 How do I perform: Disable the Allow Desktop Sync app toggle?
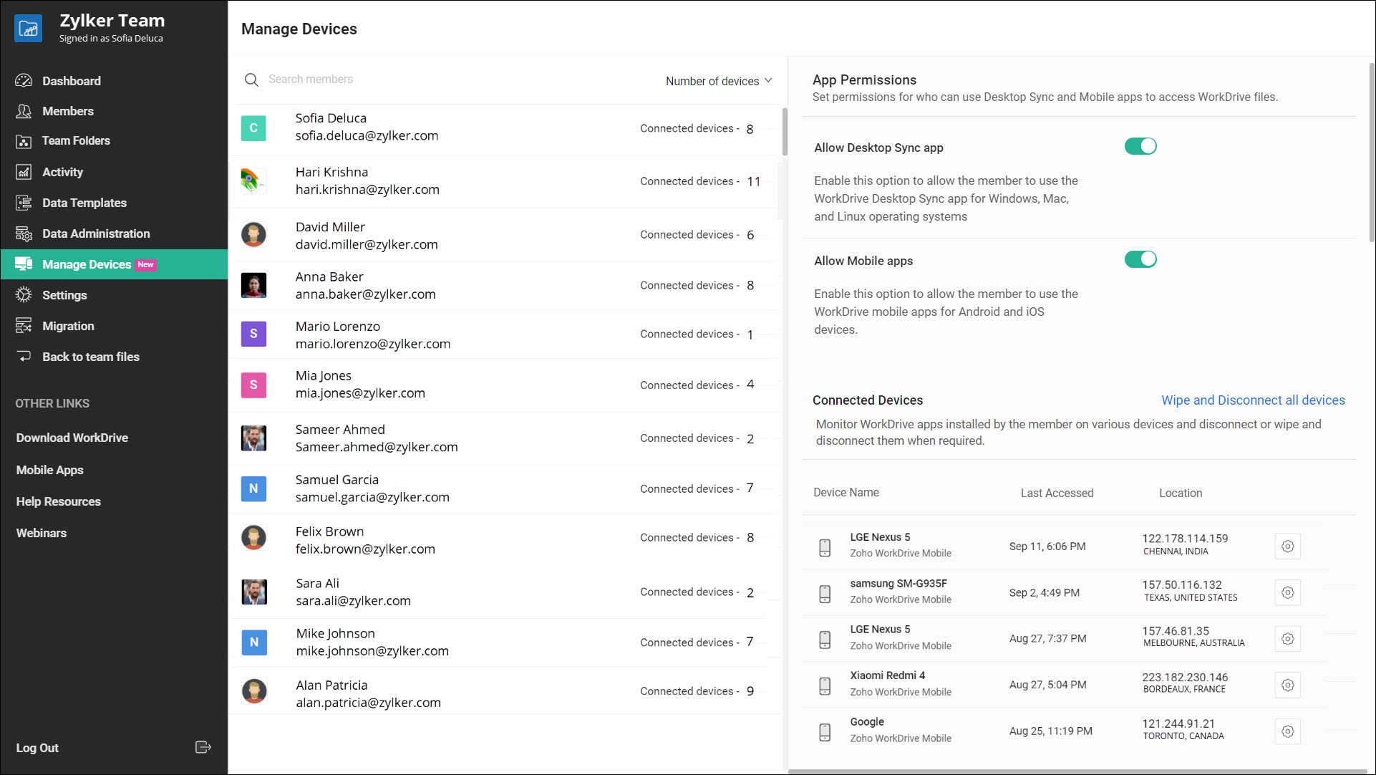click(1140, 147)
